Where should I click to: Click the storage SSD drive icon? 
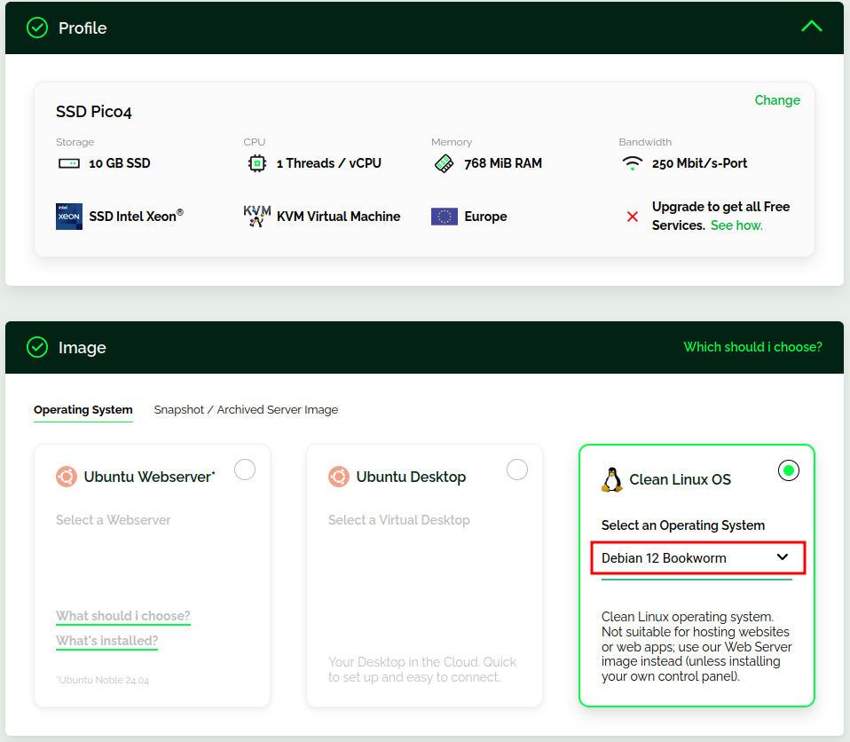tap(68, 163)
